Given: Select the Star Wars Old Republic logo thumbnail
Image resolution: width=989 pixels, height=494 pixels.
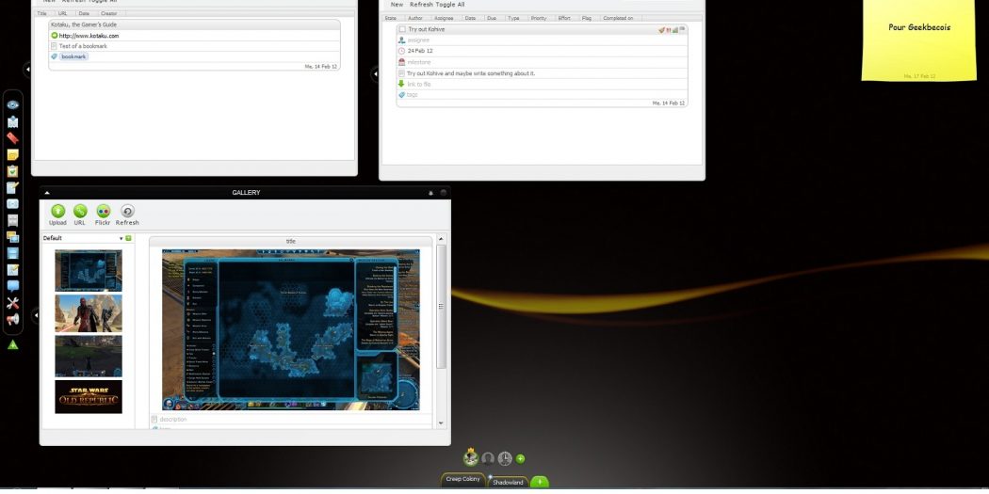Looking at the screenshot, I should click(x=89, y=396).
